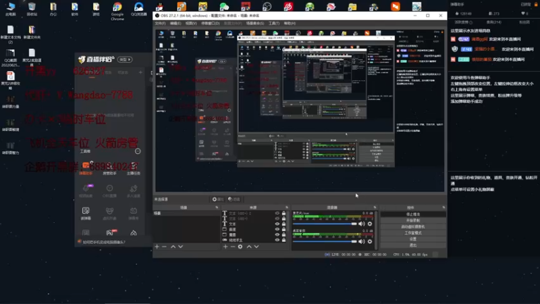Expand 类型 selector in 直播伴侣 header
Image resolution: width=540 pixels, height=304 pixels.
(125, 59)
